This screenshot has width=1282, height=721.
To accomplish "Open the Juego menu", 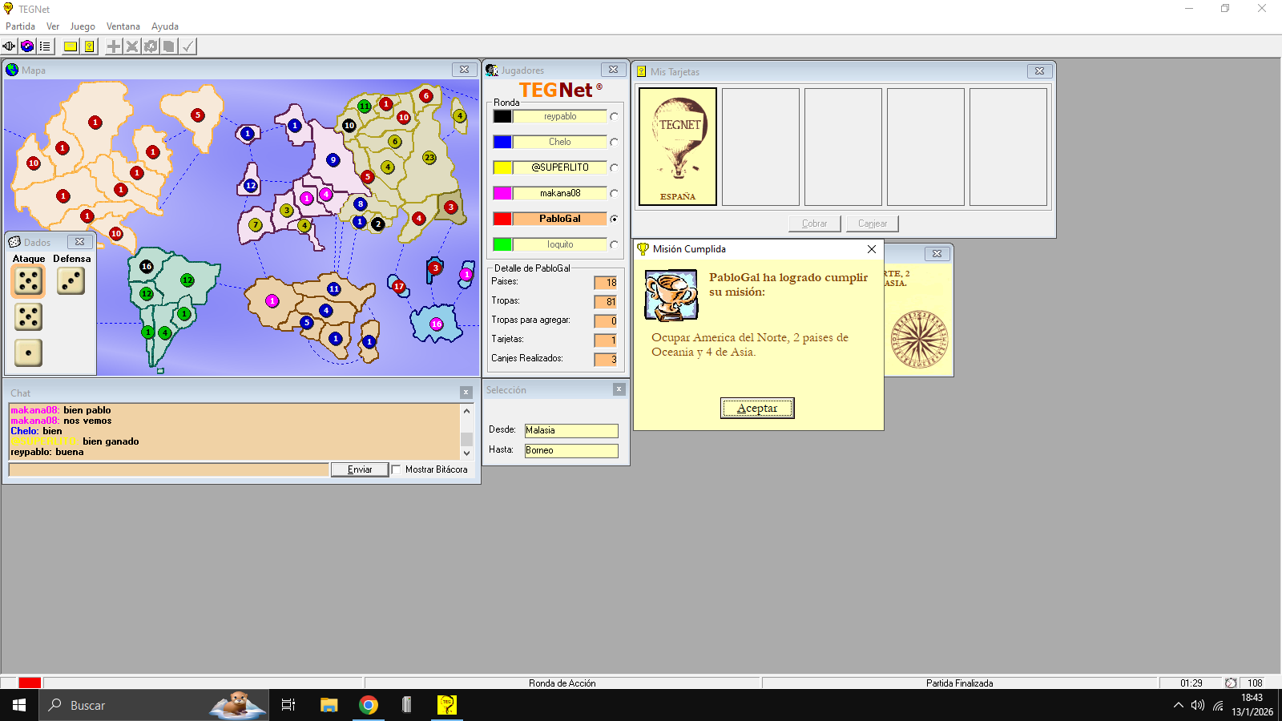I will pos(83,26).
